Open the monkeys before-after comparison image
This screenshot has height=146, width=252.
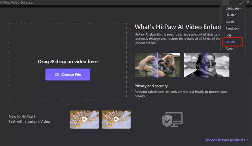point(157,65)
